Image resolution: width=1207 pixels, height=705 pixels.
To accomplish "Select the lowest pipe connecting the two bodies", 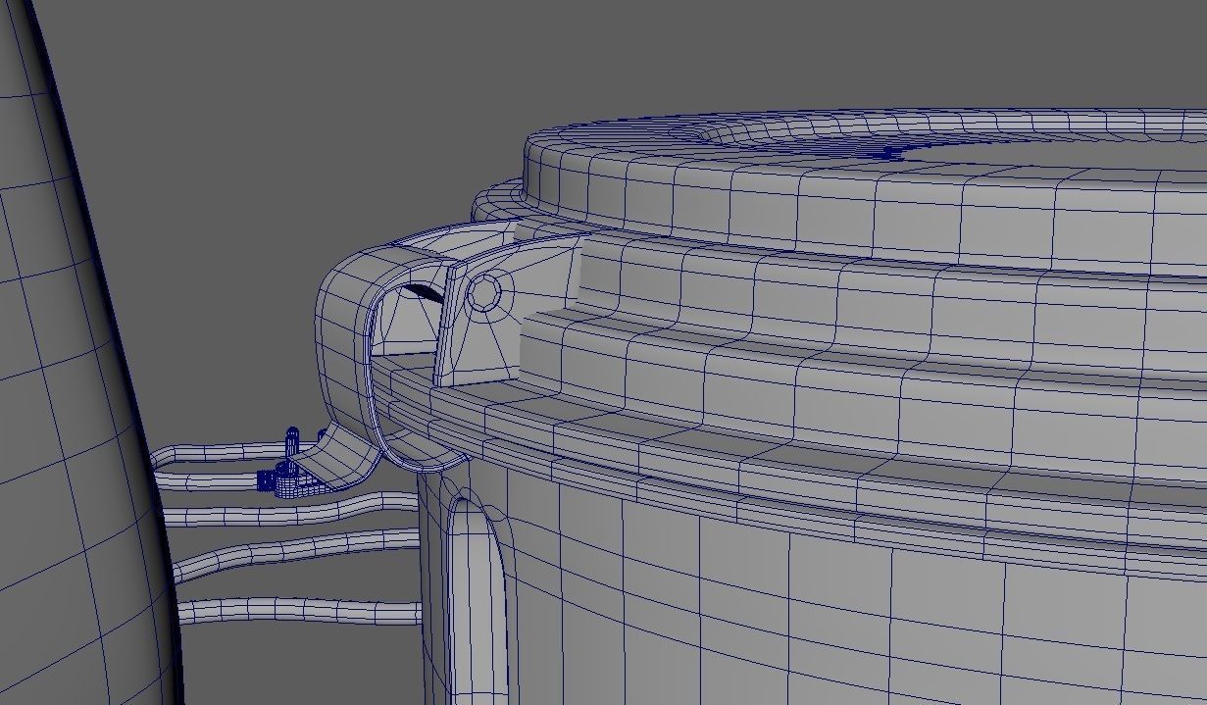I will 299,613.
